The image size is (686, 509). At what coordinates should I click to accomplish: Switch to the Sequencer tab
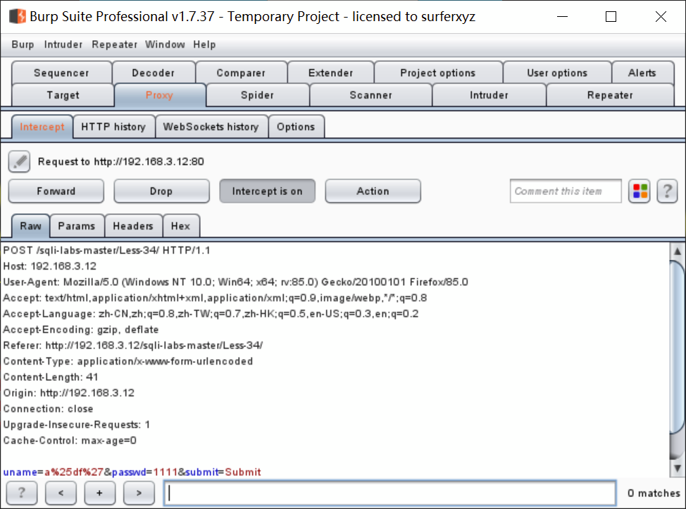[x=62, y=73]
